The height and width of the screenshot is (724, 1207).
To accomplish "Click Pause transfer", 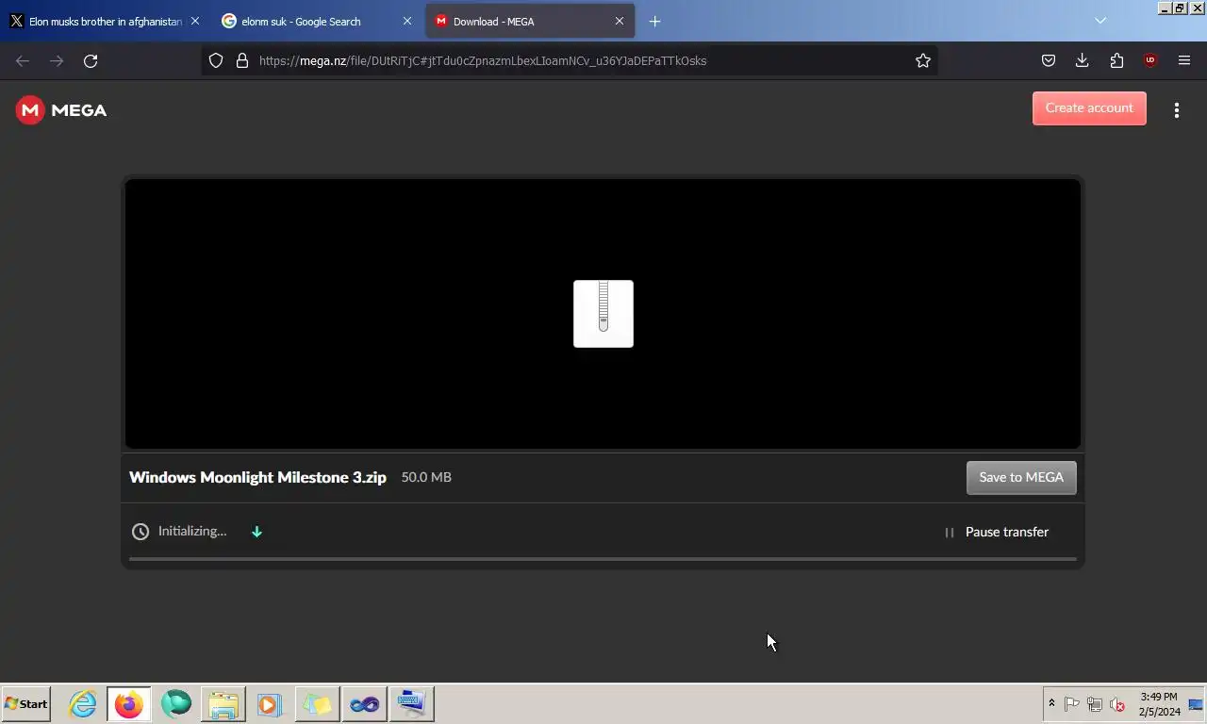I will (1007, 533).
